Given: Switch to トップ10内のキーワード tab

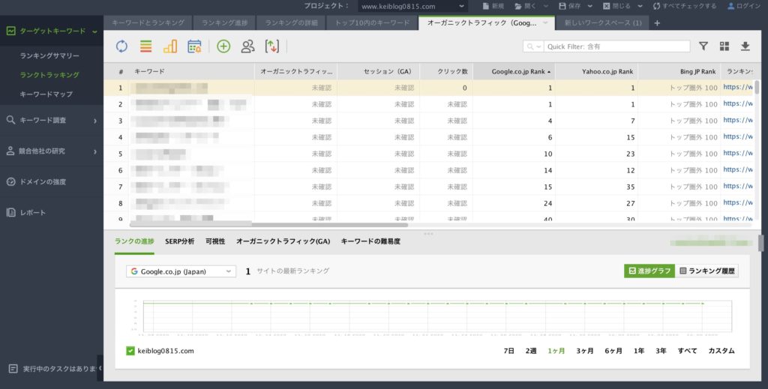Looking at the screenshot, I should 372,22.
